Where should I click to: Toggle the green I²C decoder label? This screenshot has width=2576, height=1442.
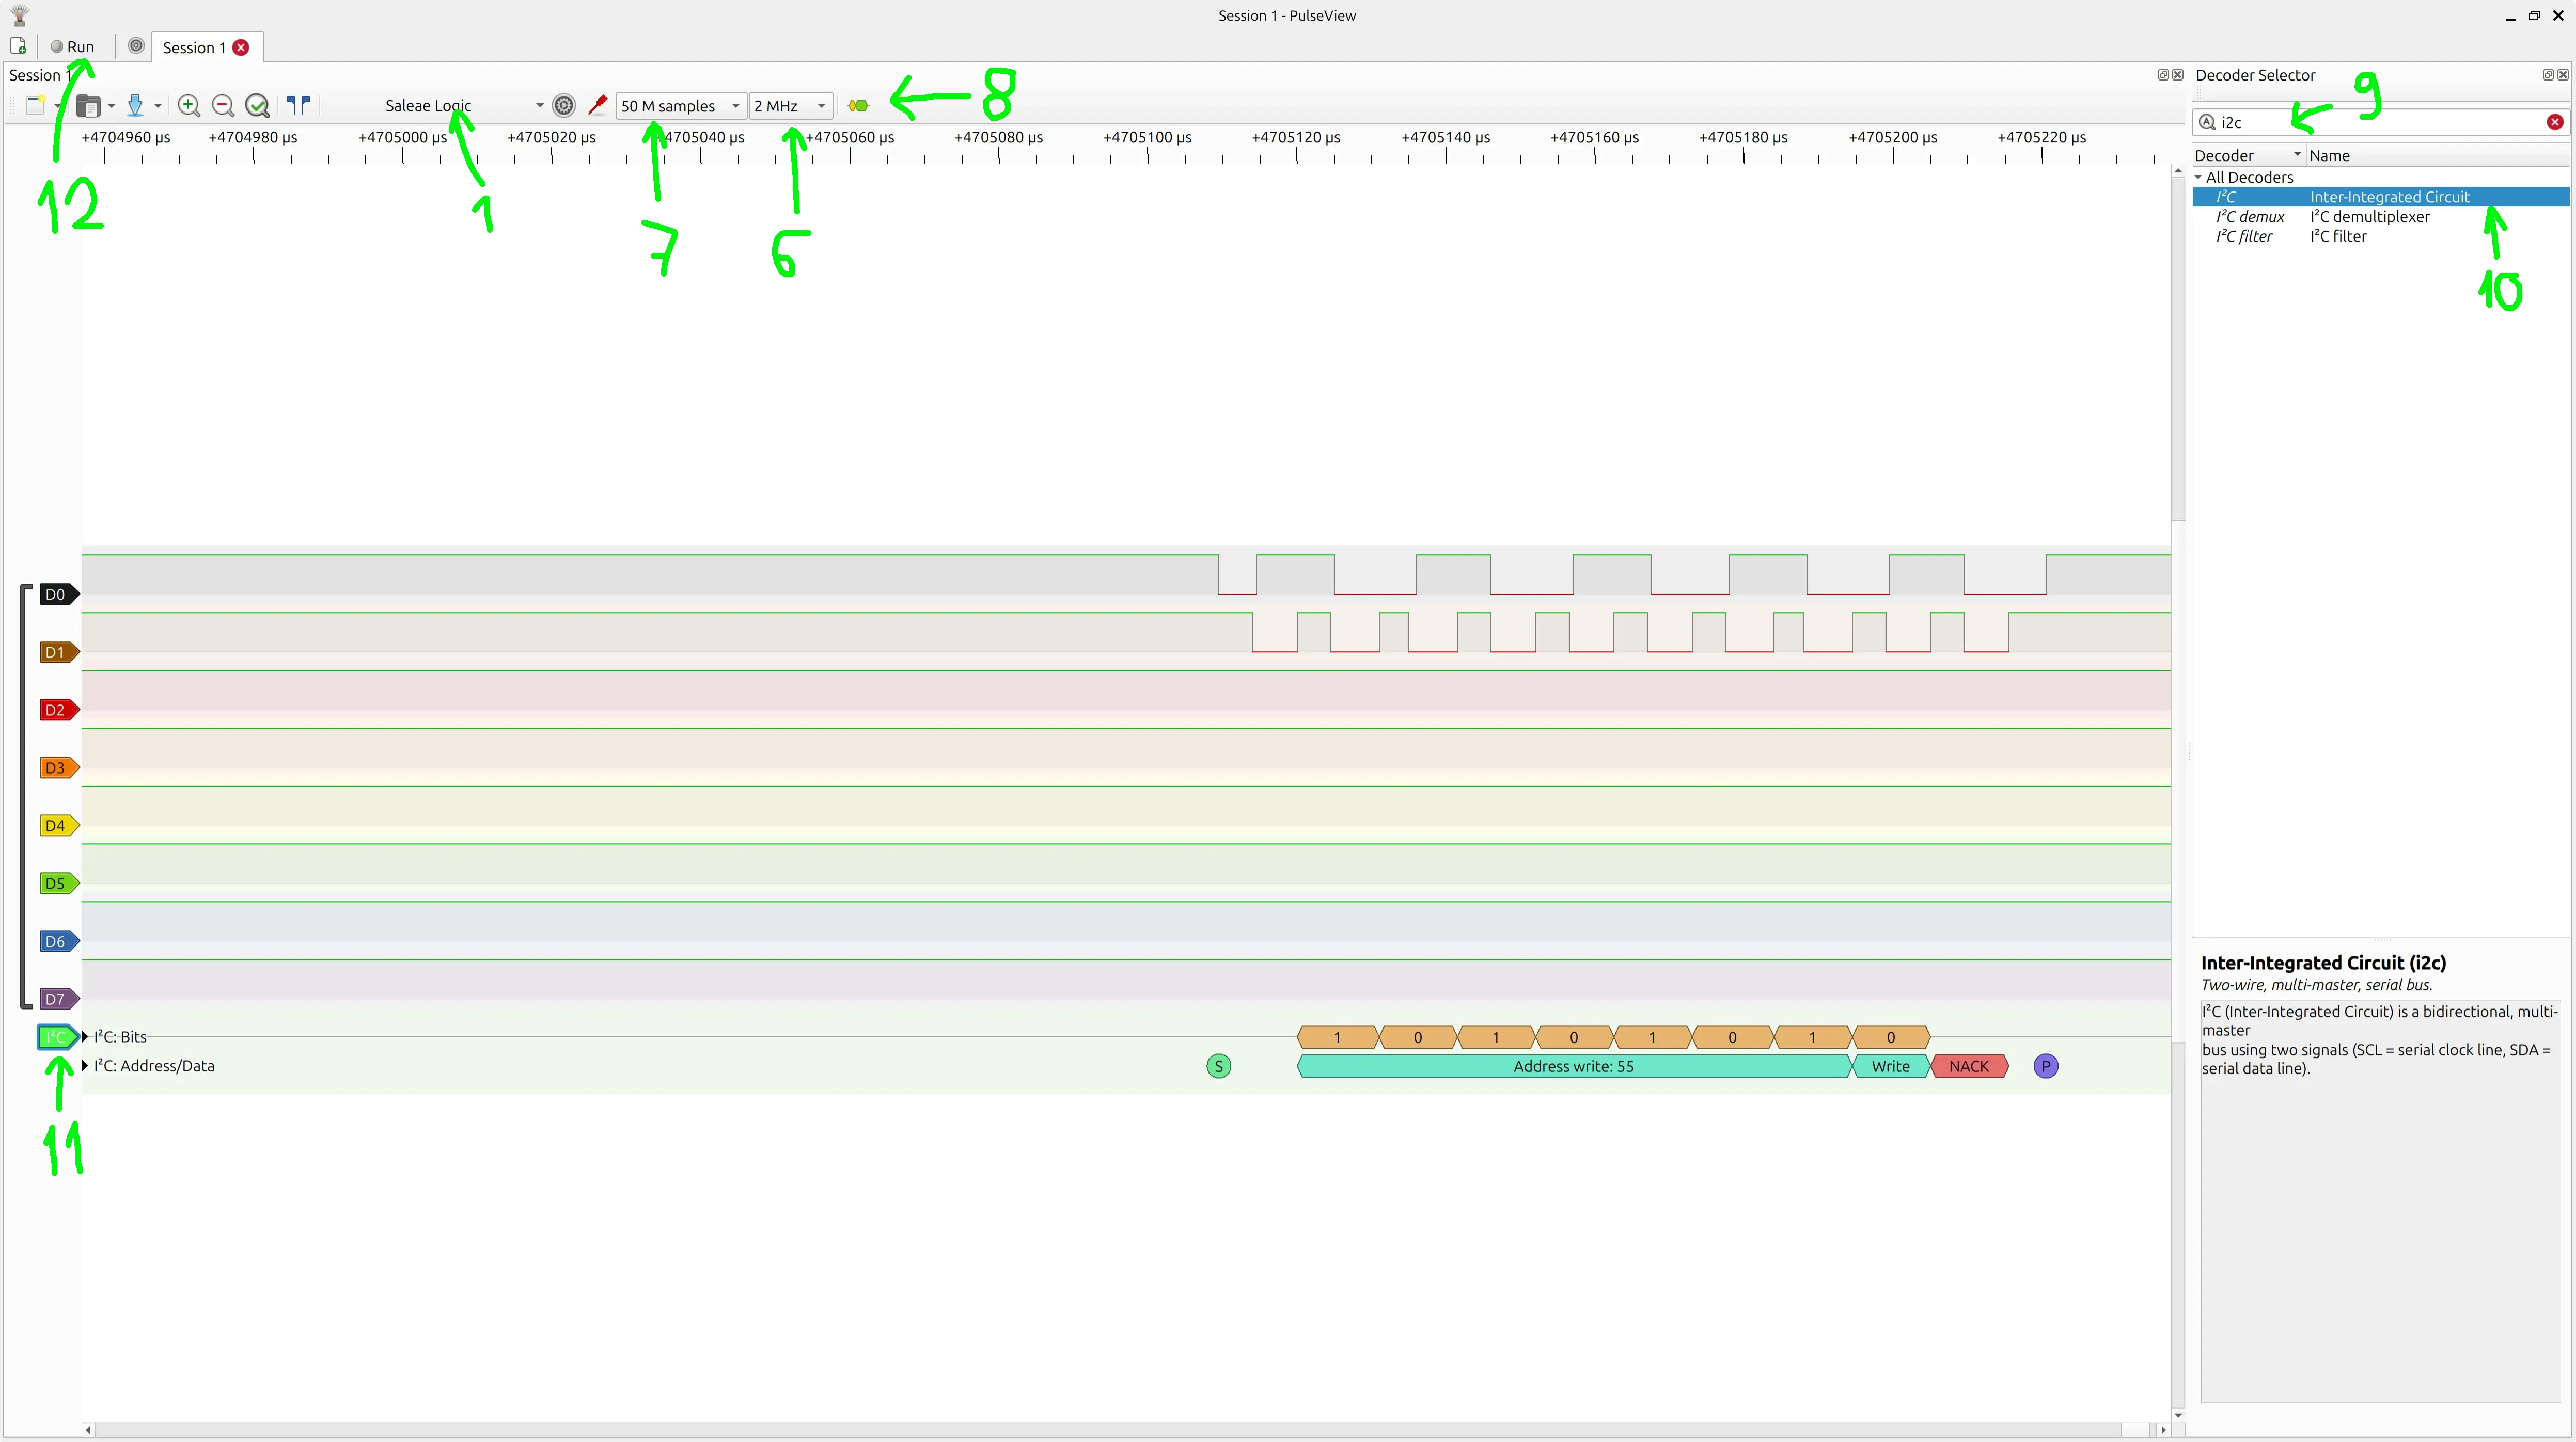coord(56,1037)
